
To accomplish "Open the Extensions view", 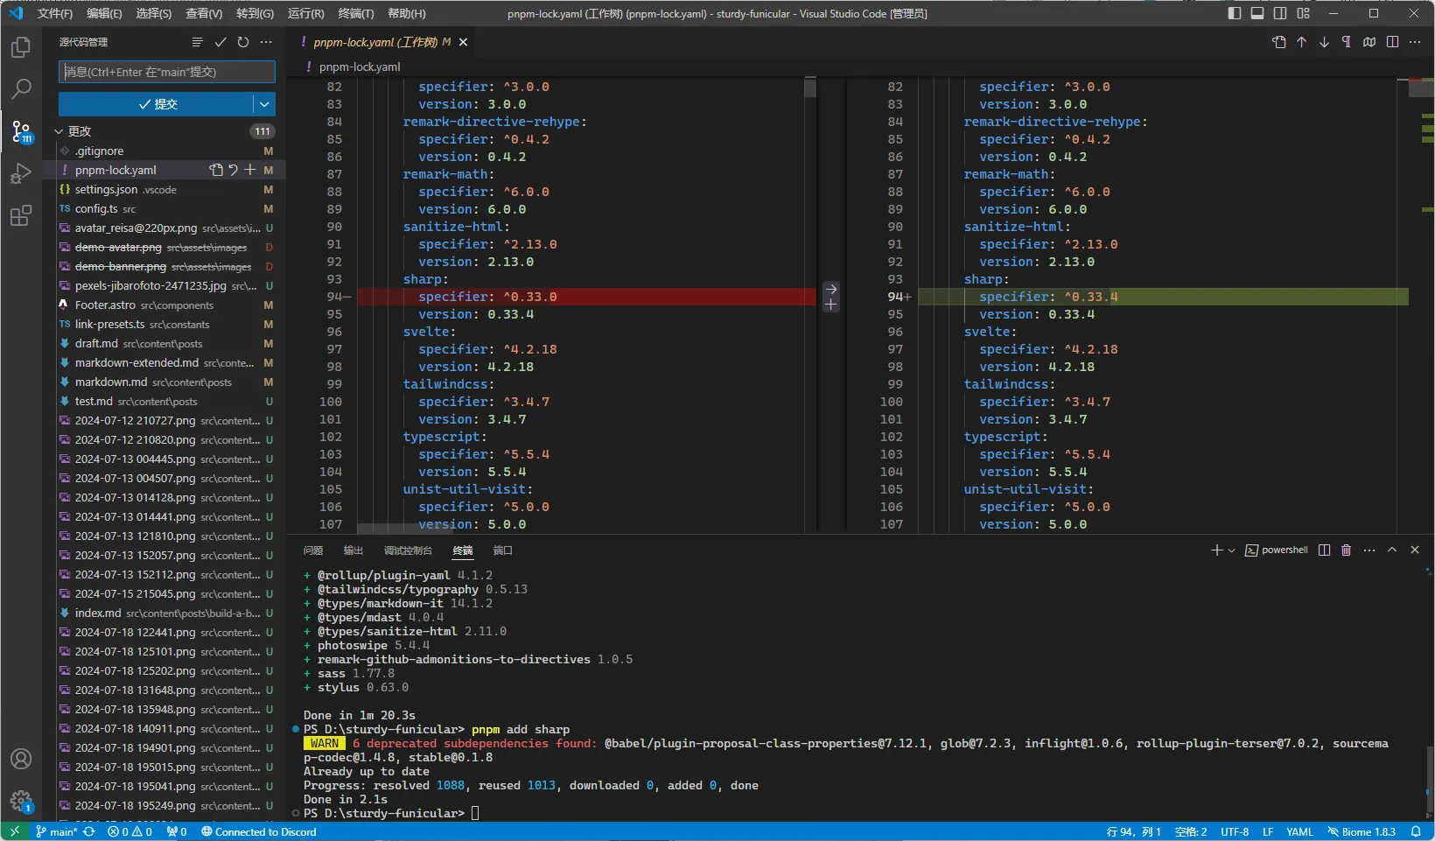I will (x=21, y=215).
